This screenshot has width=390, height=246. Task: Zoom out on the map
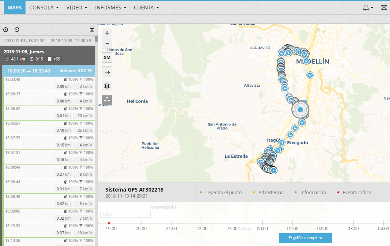[x=107, y=43]
